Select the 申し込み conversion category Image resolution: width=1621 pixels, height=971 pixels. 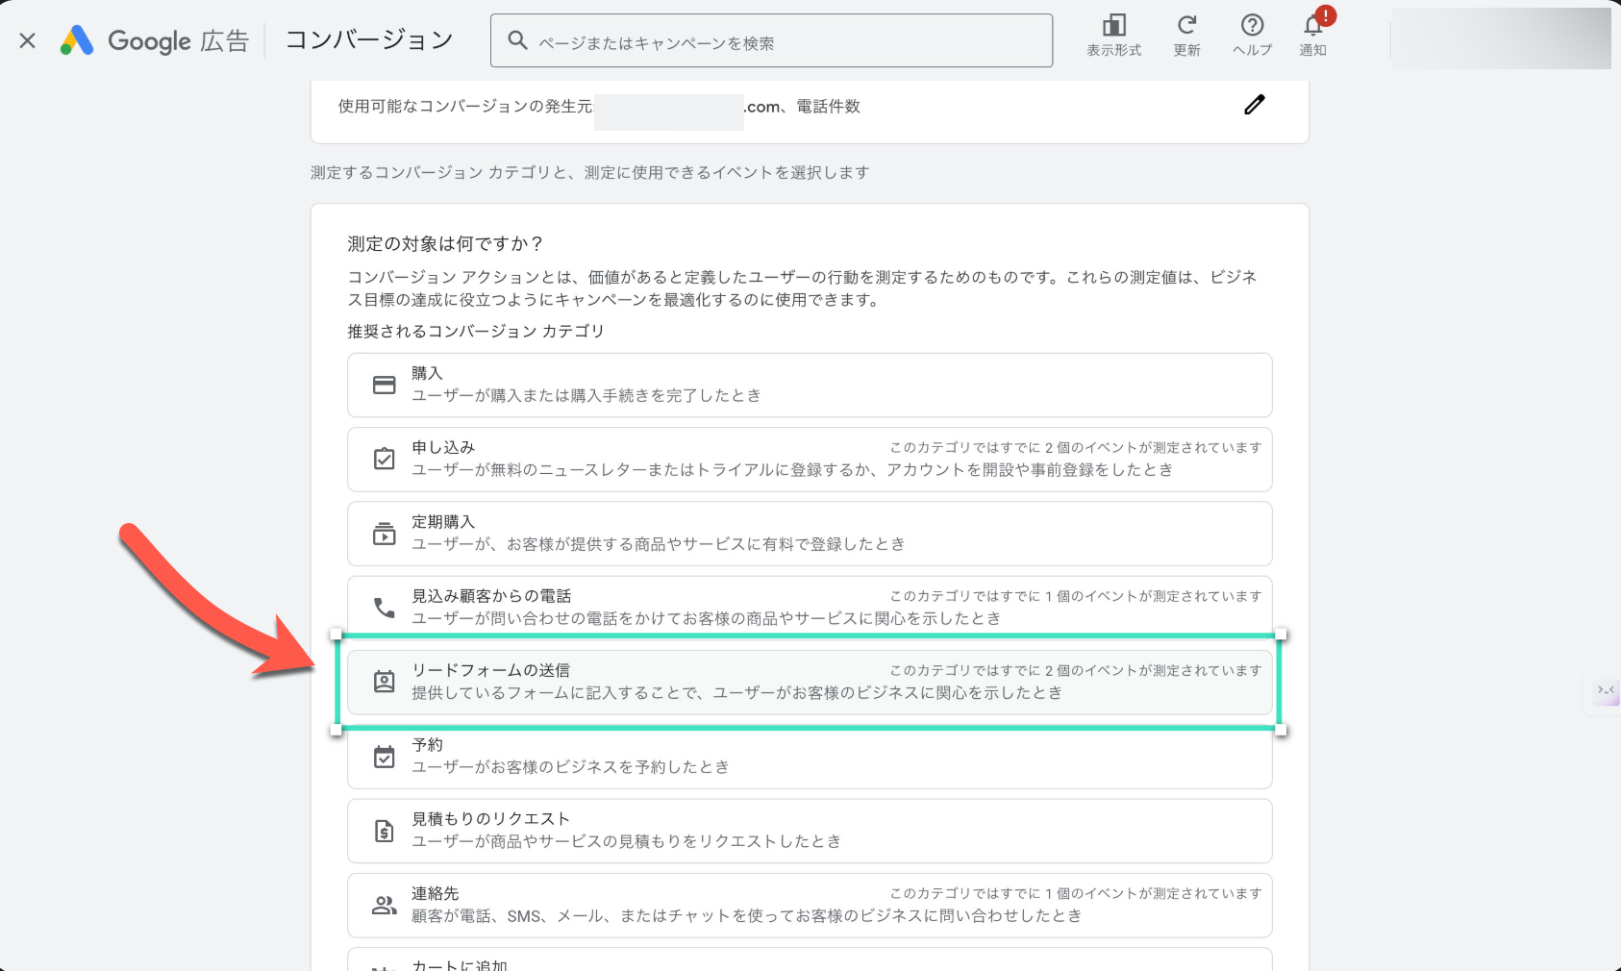tap(809, 460)
